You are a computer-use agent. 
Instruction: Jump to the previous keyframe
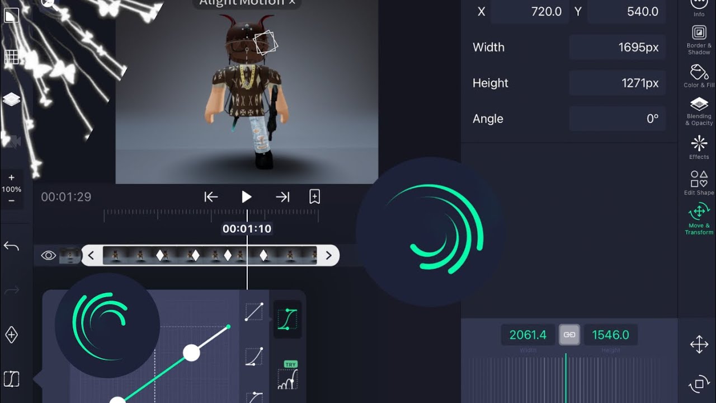coord(211,196)
